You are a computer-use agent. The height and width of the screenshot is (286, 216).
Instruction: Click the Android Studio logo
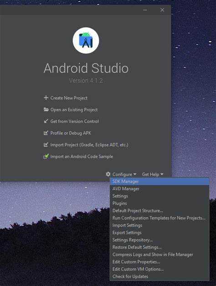[x=86, y=40]
